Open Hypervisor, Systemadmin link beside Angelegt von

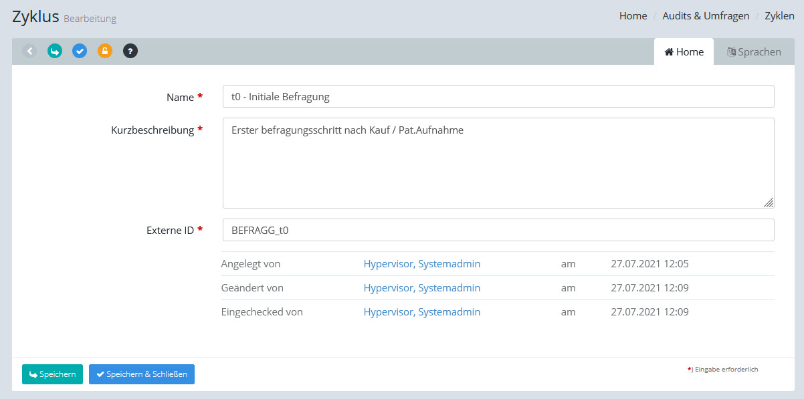tap(421, 264)
